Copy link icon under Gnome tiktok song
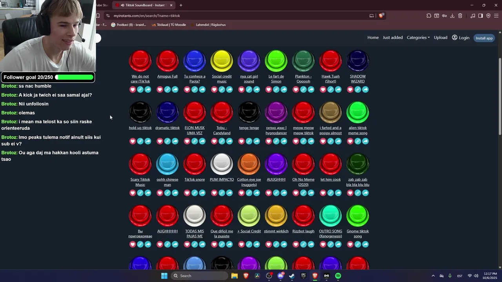Image resolution: width=502 pixels, height=282 pixels. (x=358, y=245)
